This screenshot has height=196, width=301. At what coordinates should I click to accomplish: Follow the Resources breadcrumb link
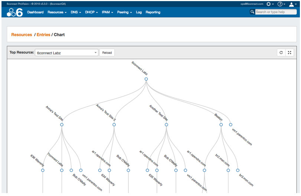coord(22,35)
